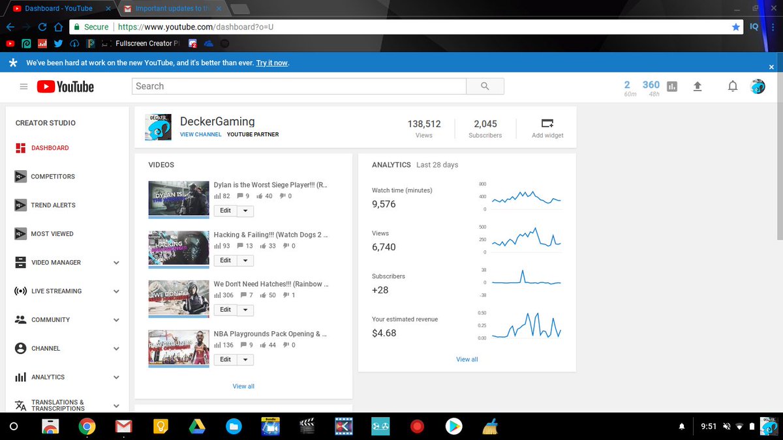Open the OneDrive cloud bookmark
The width and height of the screenshot is (783, 440).
click(x=209, y=44)
